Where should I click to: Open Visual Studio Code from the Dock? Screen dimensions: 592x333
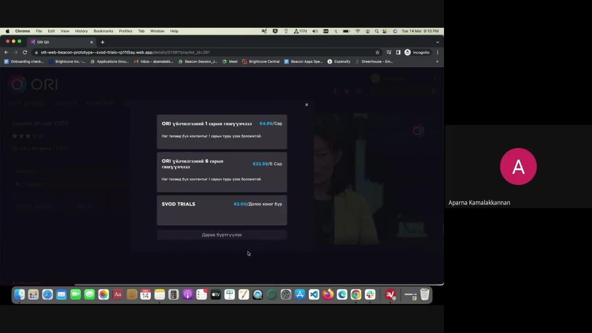pyautogui.click(x=314, y=295)
